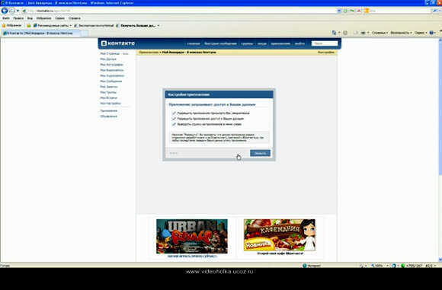Click the Print icon in command bar
The height and width of the screenshot is (290, 442).
click(x=363, y=33)
